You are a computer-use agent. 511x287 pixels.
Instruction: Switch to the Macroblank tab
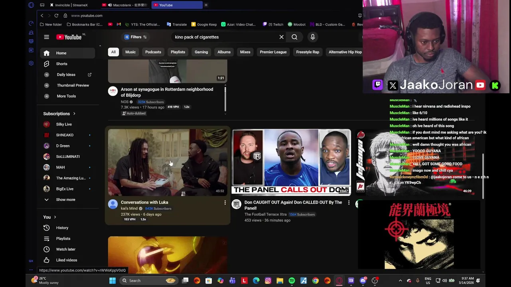[x=125, y=5]
